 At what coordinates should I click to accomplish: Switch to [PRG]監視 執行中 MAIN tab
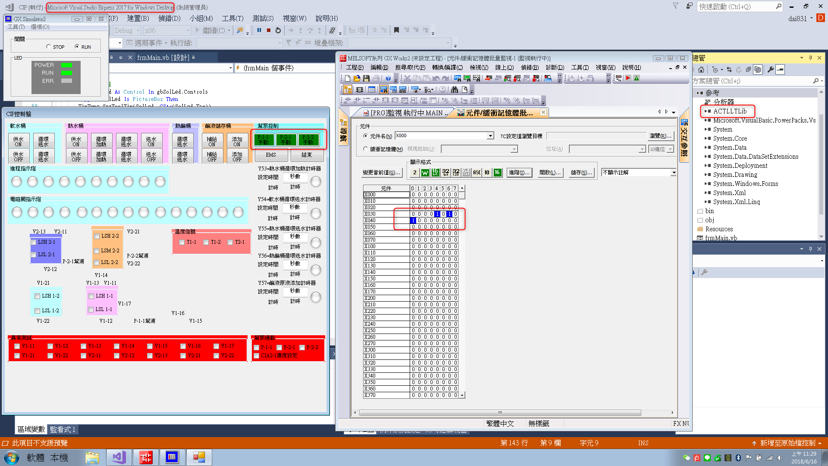(x=404, y=113)
